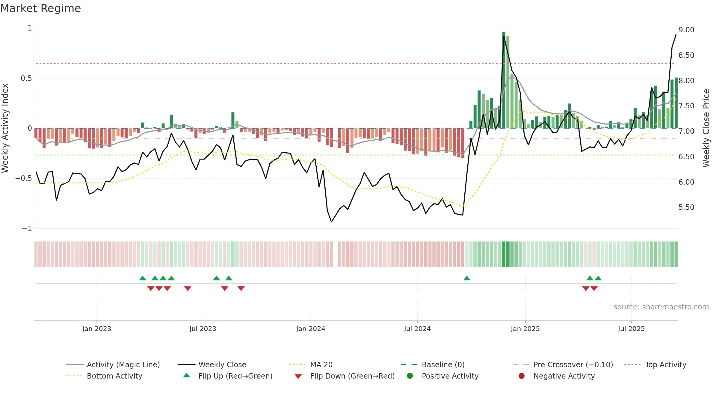Click the Market Regime chart title
Viewport: 719px width, 404px height.
40,8
